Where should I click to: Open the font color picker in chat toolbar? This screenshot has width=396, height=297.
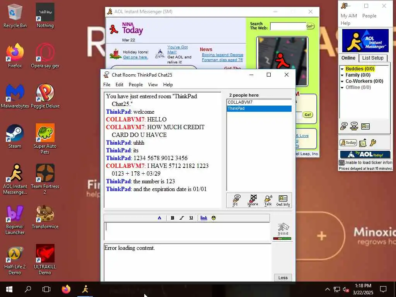point(159,218)
